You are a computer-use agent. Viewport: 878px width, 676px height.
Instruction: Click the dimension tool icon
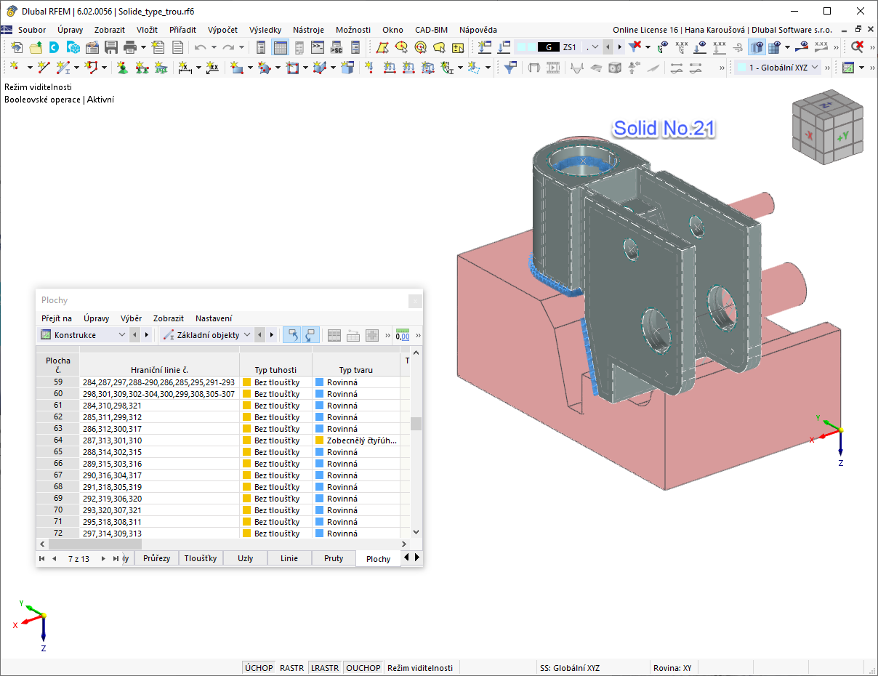point(185,68)
